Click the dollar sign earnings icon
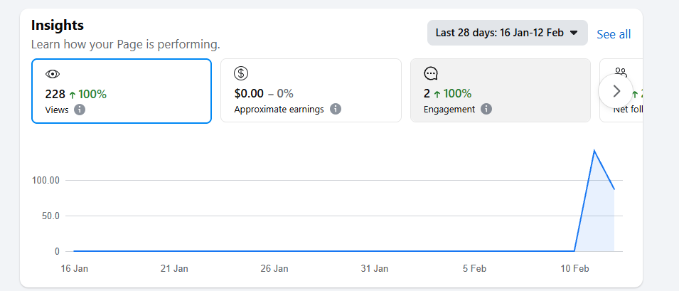Viewport: 679px width, 291px height. (241, 73)
